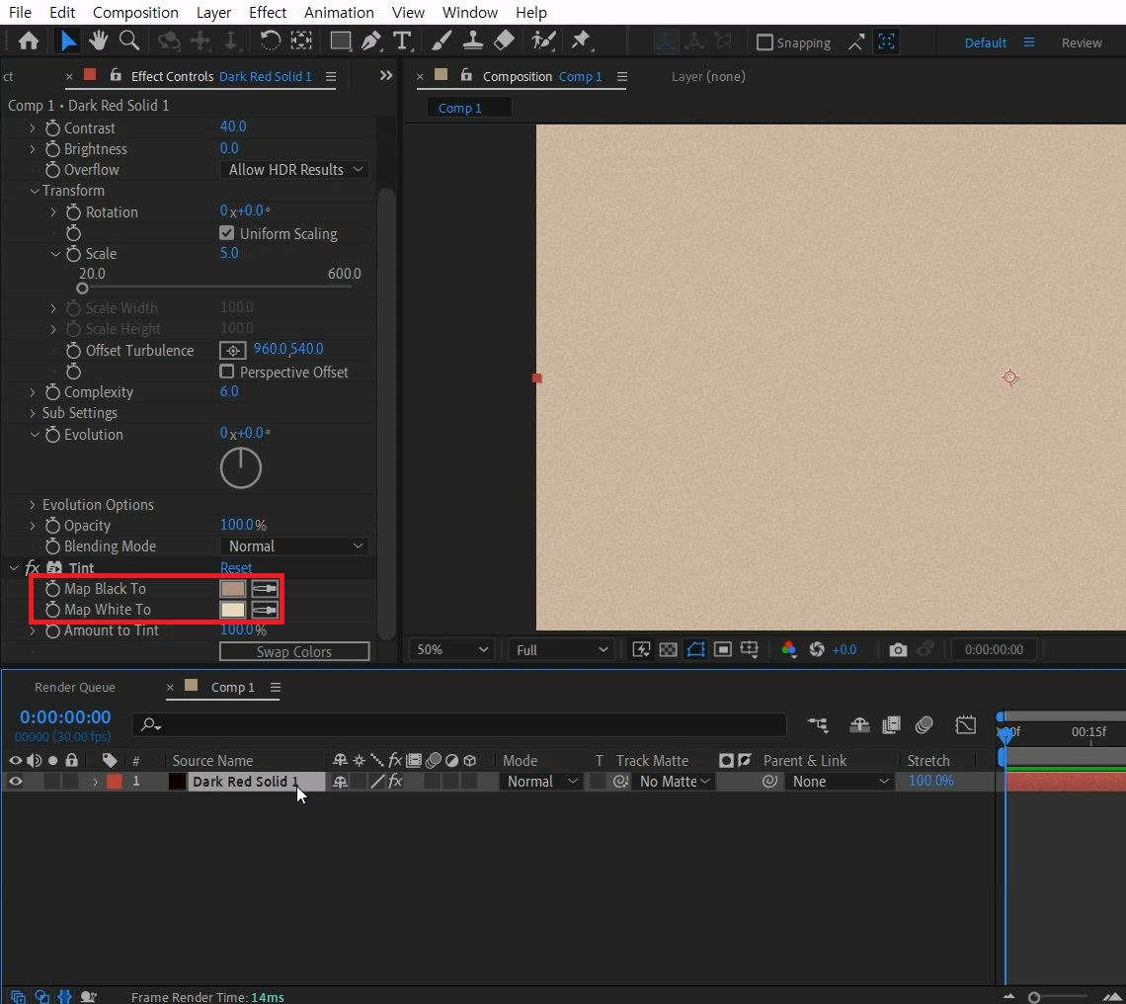Toggle Uniform Scaling checkbox
This screenshot has width=1126, height=1004.
coord(227,233)
